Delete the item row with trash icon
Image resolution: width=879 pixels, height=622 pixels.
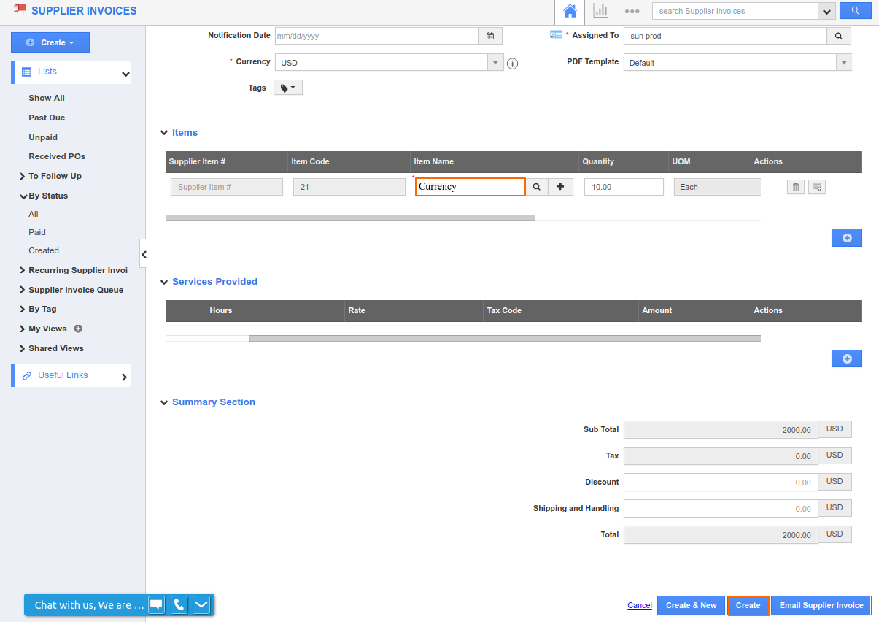click(x=796, y=187)
